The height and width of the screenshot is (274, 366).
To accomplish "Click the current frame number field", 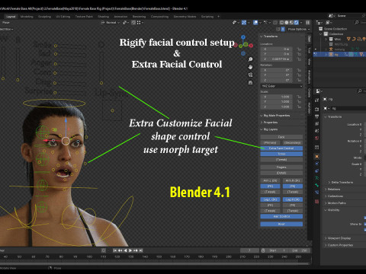I will pos(249,250).
